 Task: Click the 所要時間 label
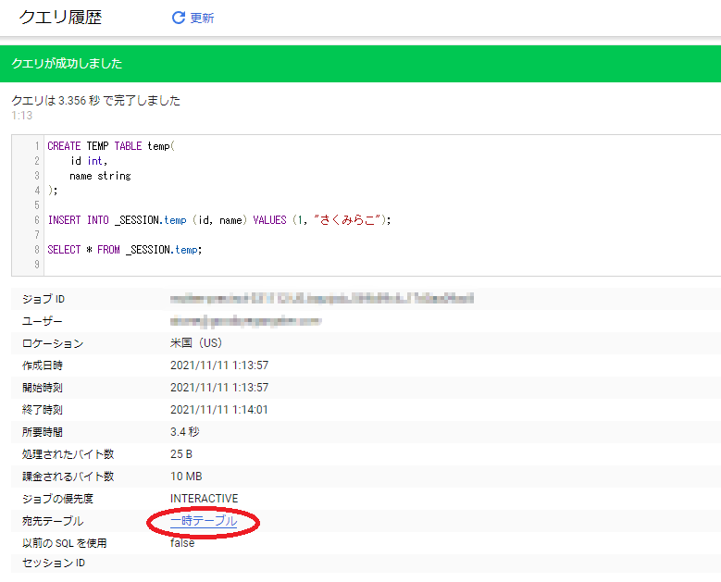click(x=43, y=432)
